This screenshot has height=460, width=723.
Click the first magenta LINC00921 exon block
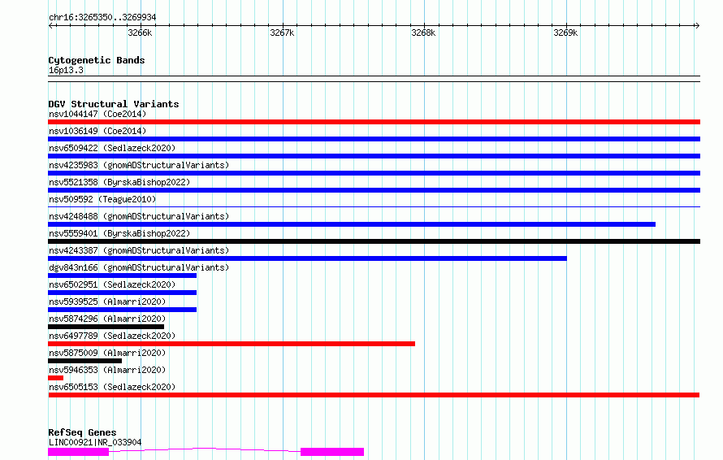click(78, 452)
